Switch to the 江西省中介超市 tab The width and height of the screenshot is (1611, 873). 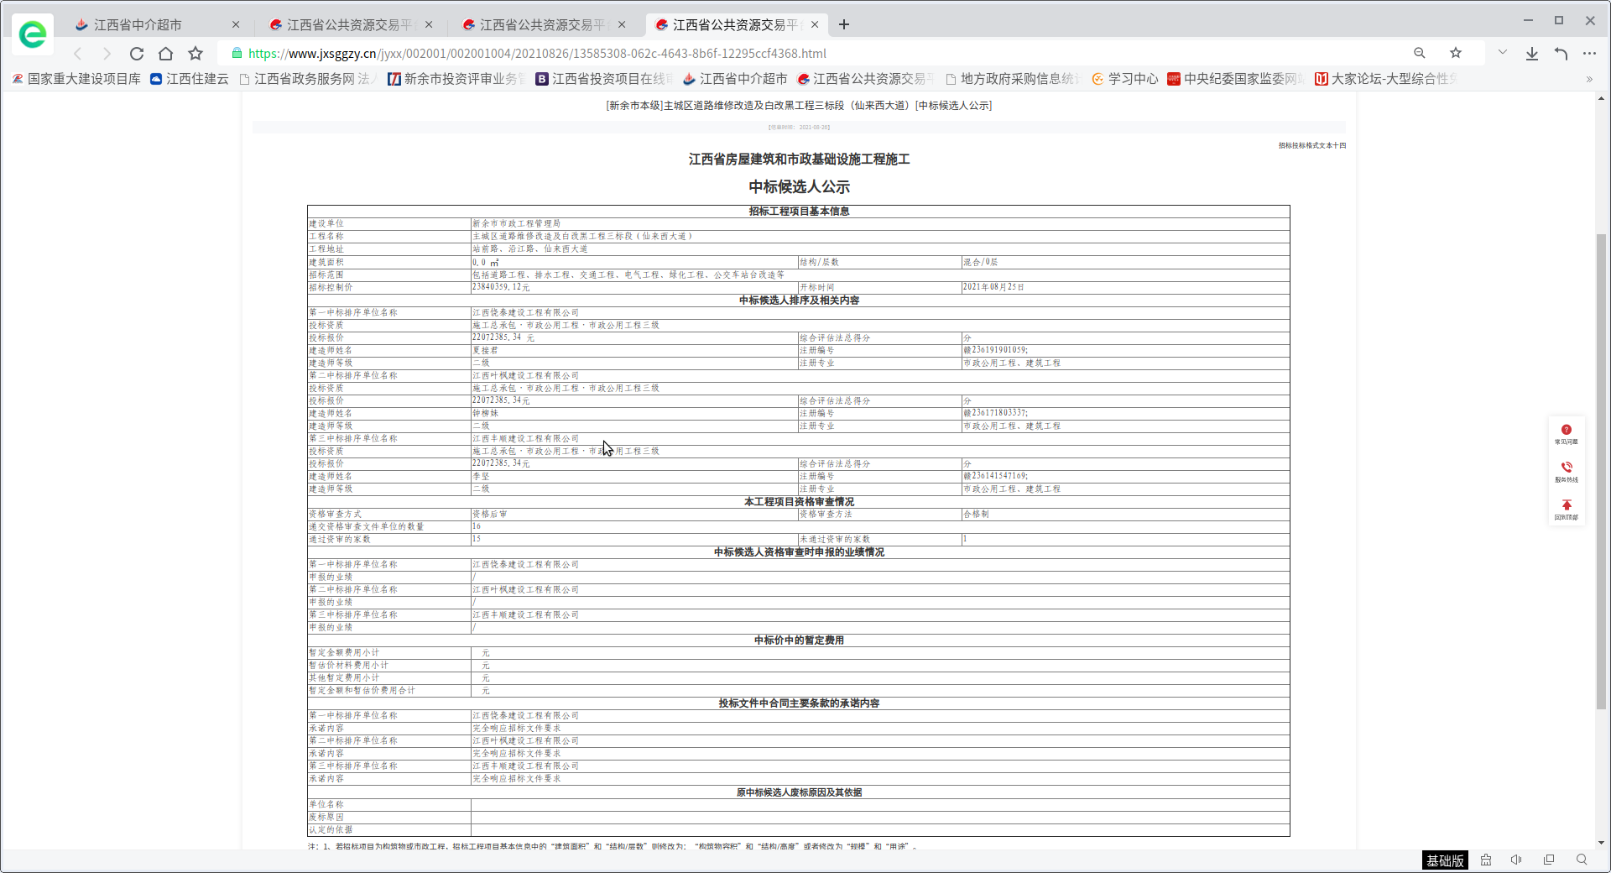[x=138, y=25]
